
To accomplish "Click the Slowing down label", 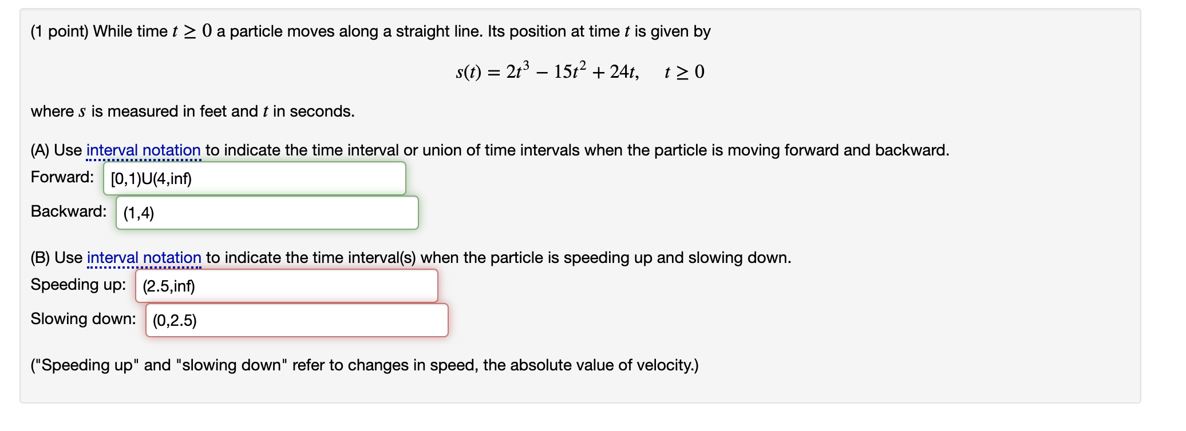I will (83, 319).
